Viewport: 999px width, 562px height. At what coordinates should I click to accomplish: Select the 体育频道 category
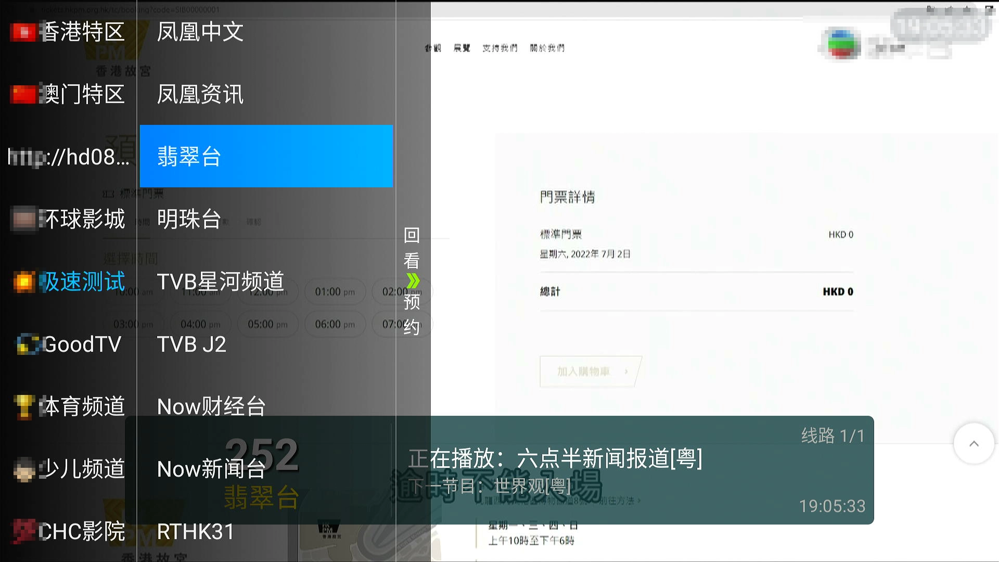(68, 406)
